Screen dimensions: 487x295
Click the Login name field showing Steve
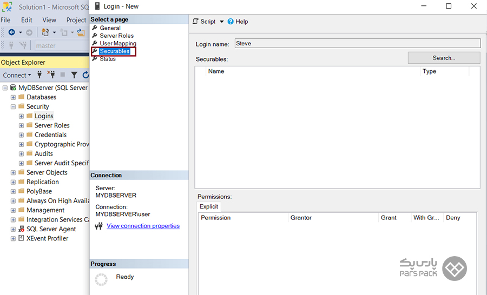358,43
